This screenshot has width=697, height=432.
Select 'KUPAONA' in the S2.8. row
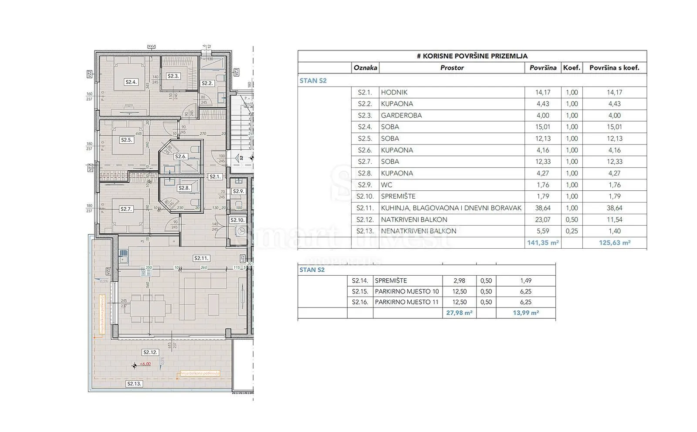397,173
